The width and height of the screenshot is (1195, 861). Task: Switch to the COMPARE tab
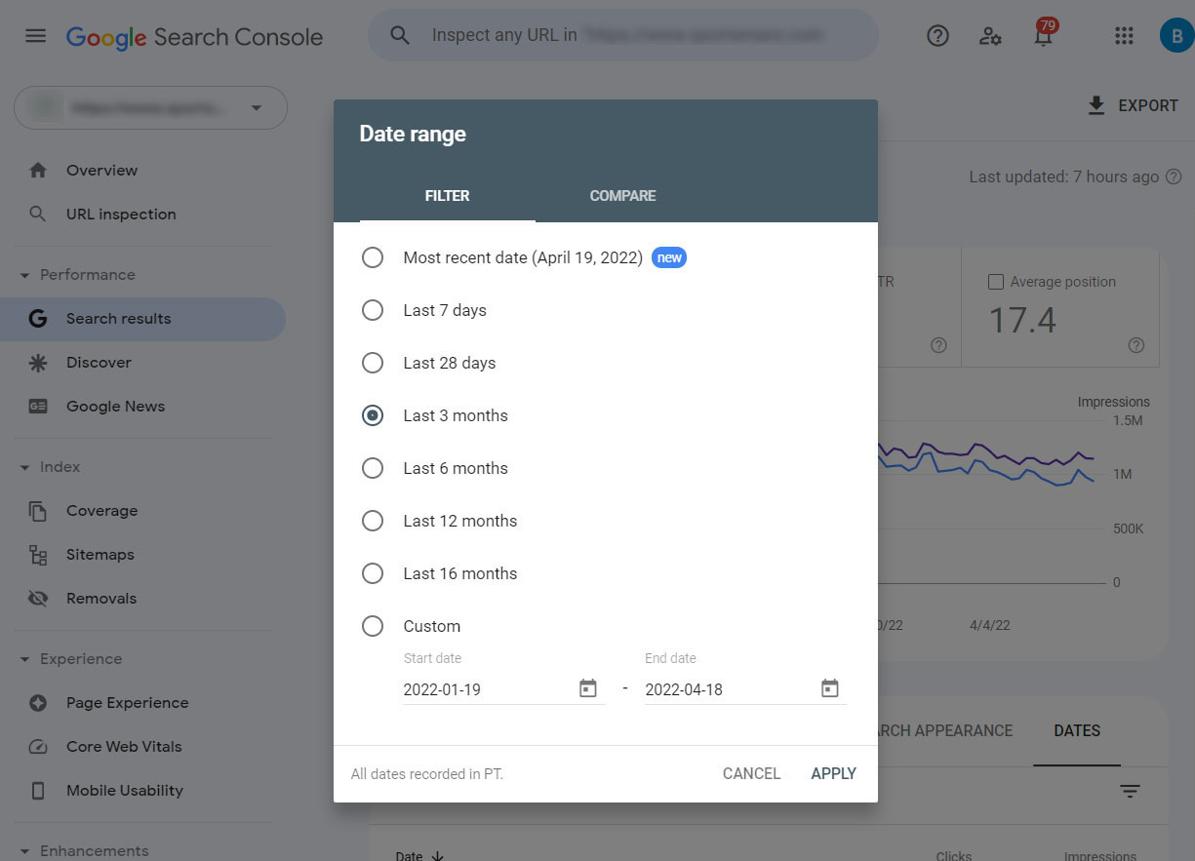click(x=622, y=196)
